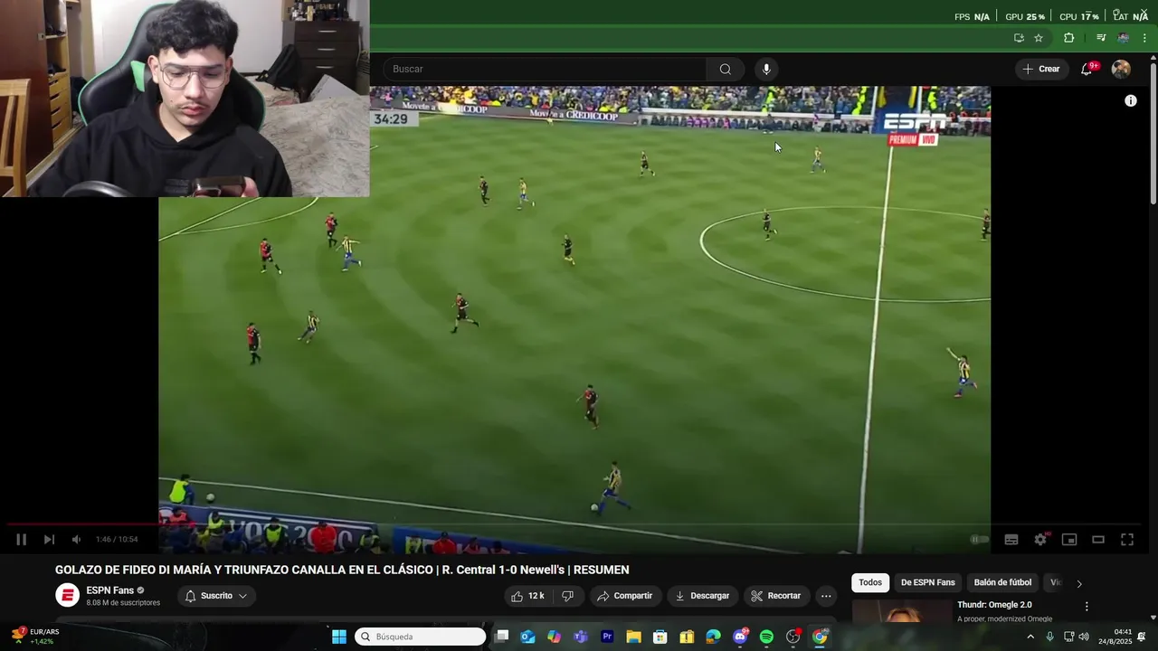
Task: Open the Thundr video thumbnail
Action: 901,612
